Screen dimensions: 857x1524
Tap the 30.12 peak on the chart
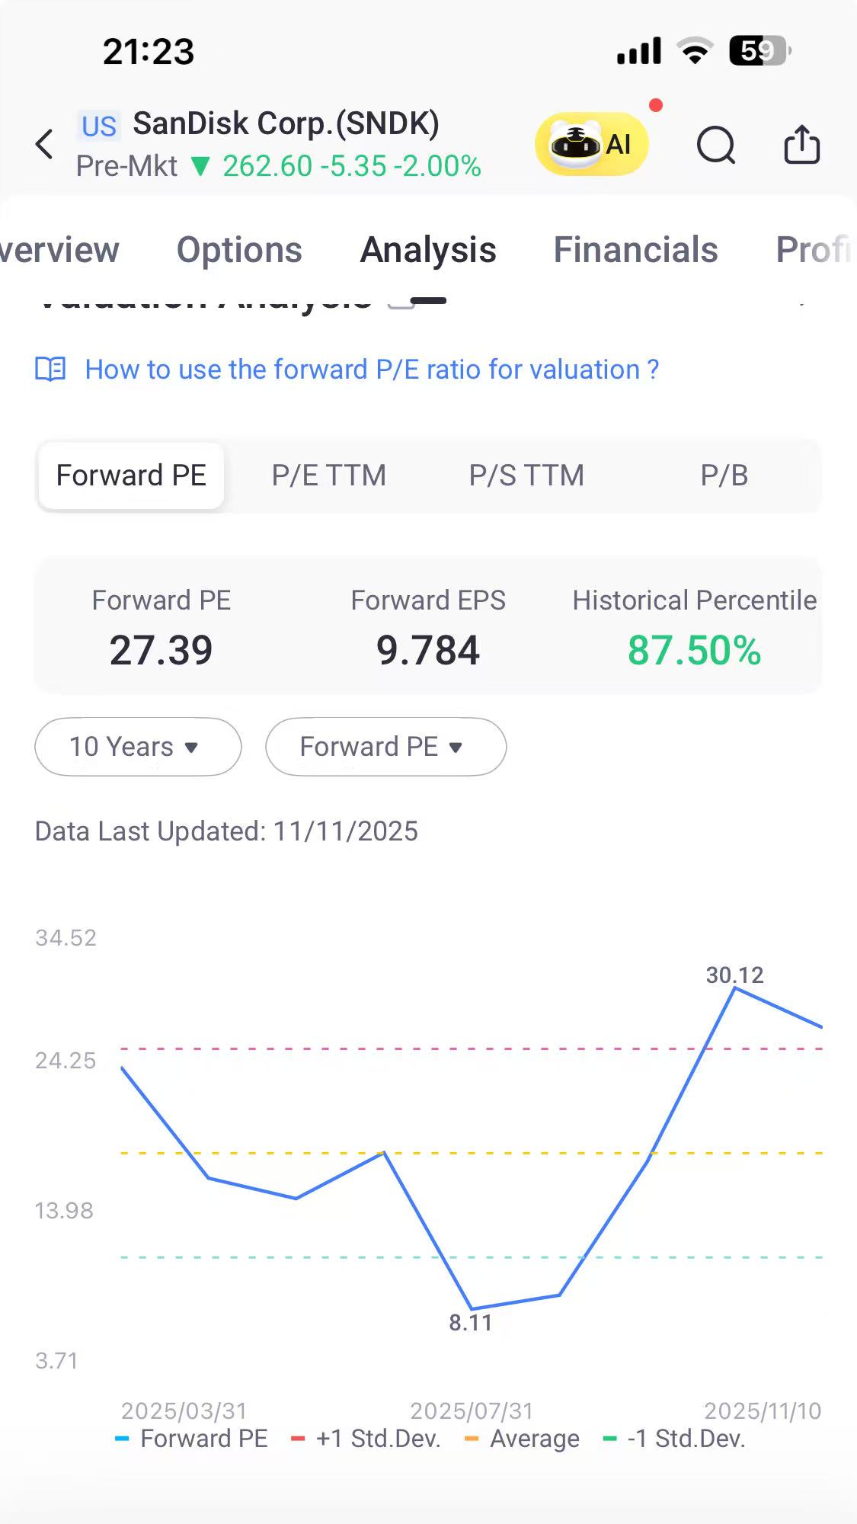click(x=734, y=988)
